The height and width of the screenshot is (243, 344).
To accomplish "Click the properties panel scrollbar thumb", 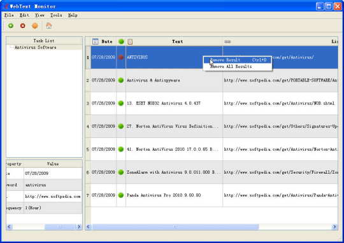I will tap(60, 226).
